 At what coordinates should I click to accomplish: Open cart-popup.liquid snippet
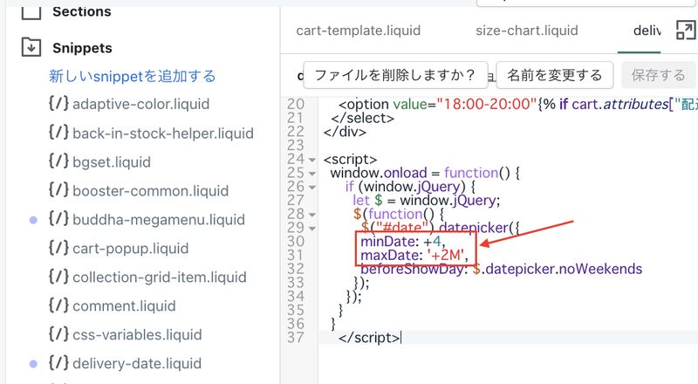click(x=130, y=248)
